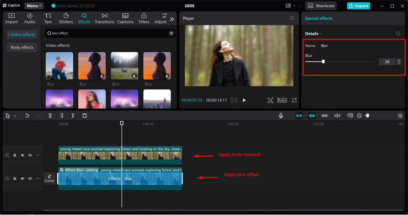Click the Blur intensity slider handle
The width and height of the screenshot is (408, 215).
(323, 62)
